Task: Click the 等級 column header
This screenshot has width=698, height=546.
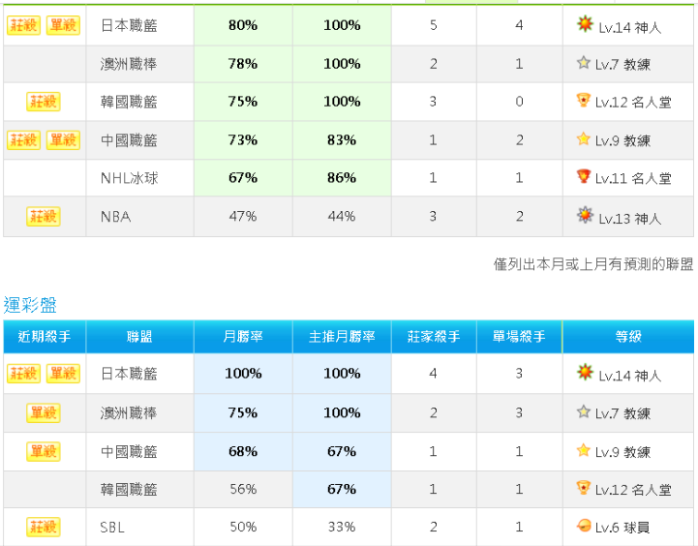Action: (628, 337)
